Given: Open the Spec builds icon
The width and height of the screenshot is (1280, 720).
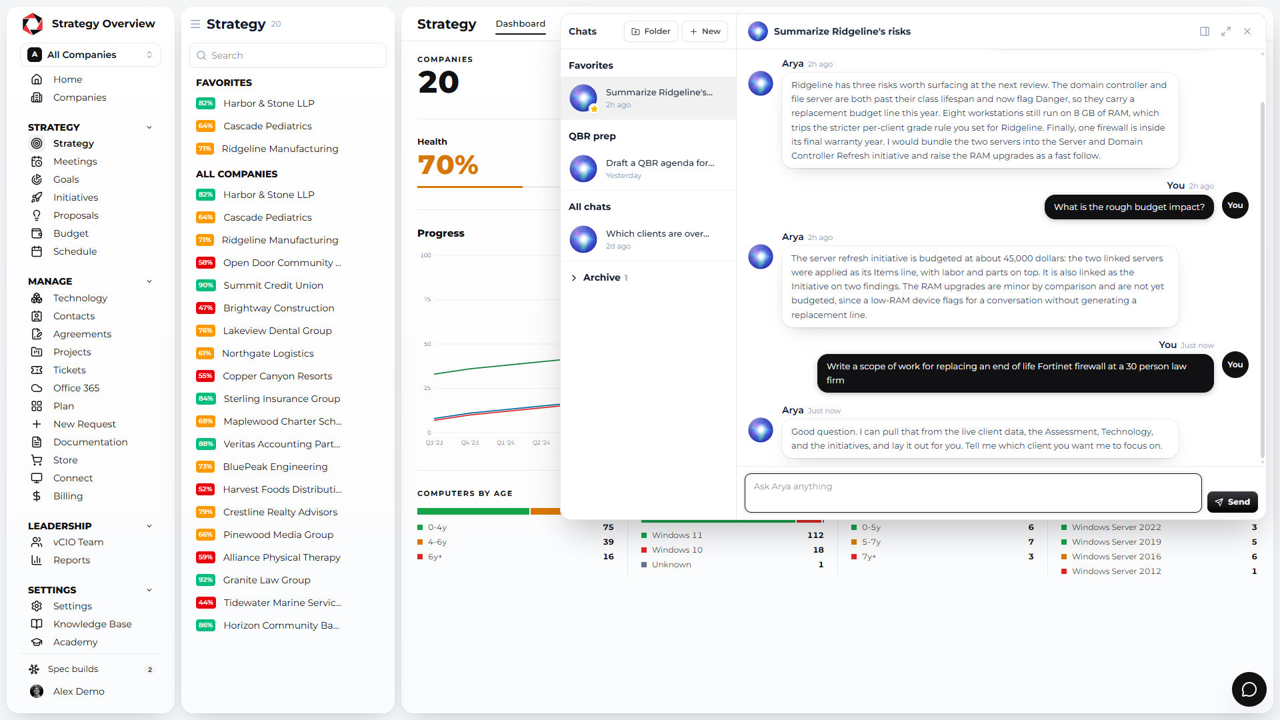Looking at the screenshot, I should click(x=34, y=669).
